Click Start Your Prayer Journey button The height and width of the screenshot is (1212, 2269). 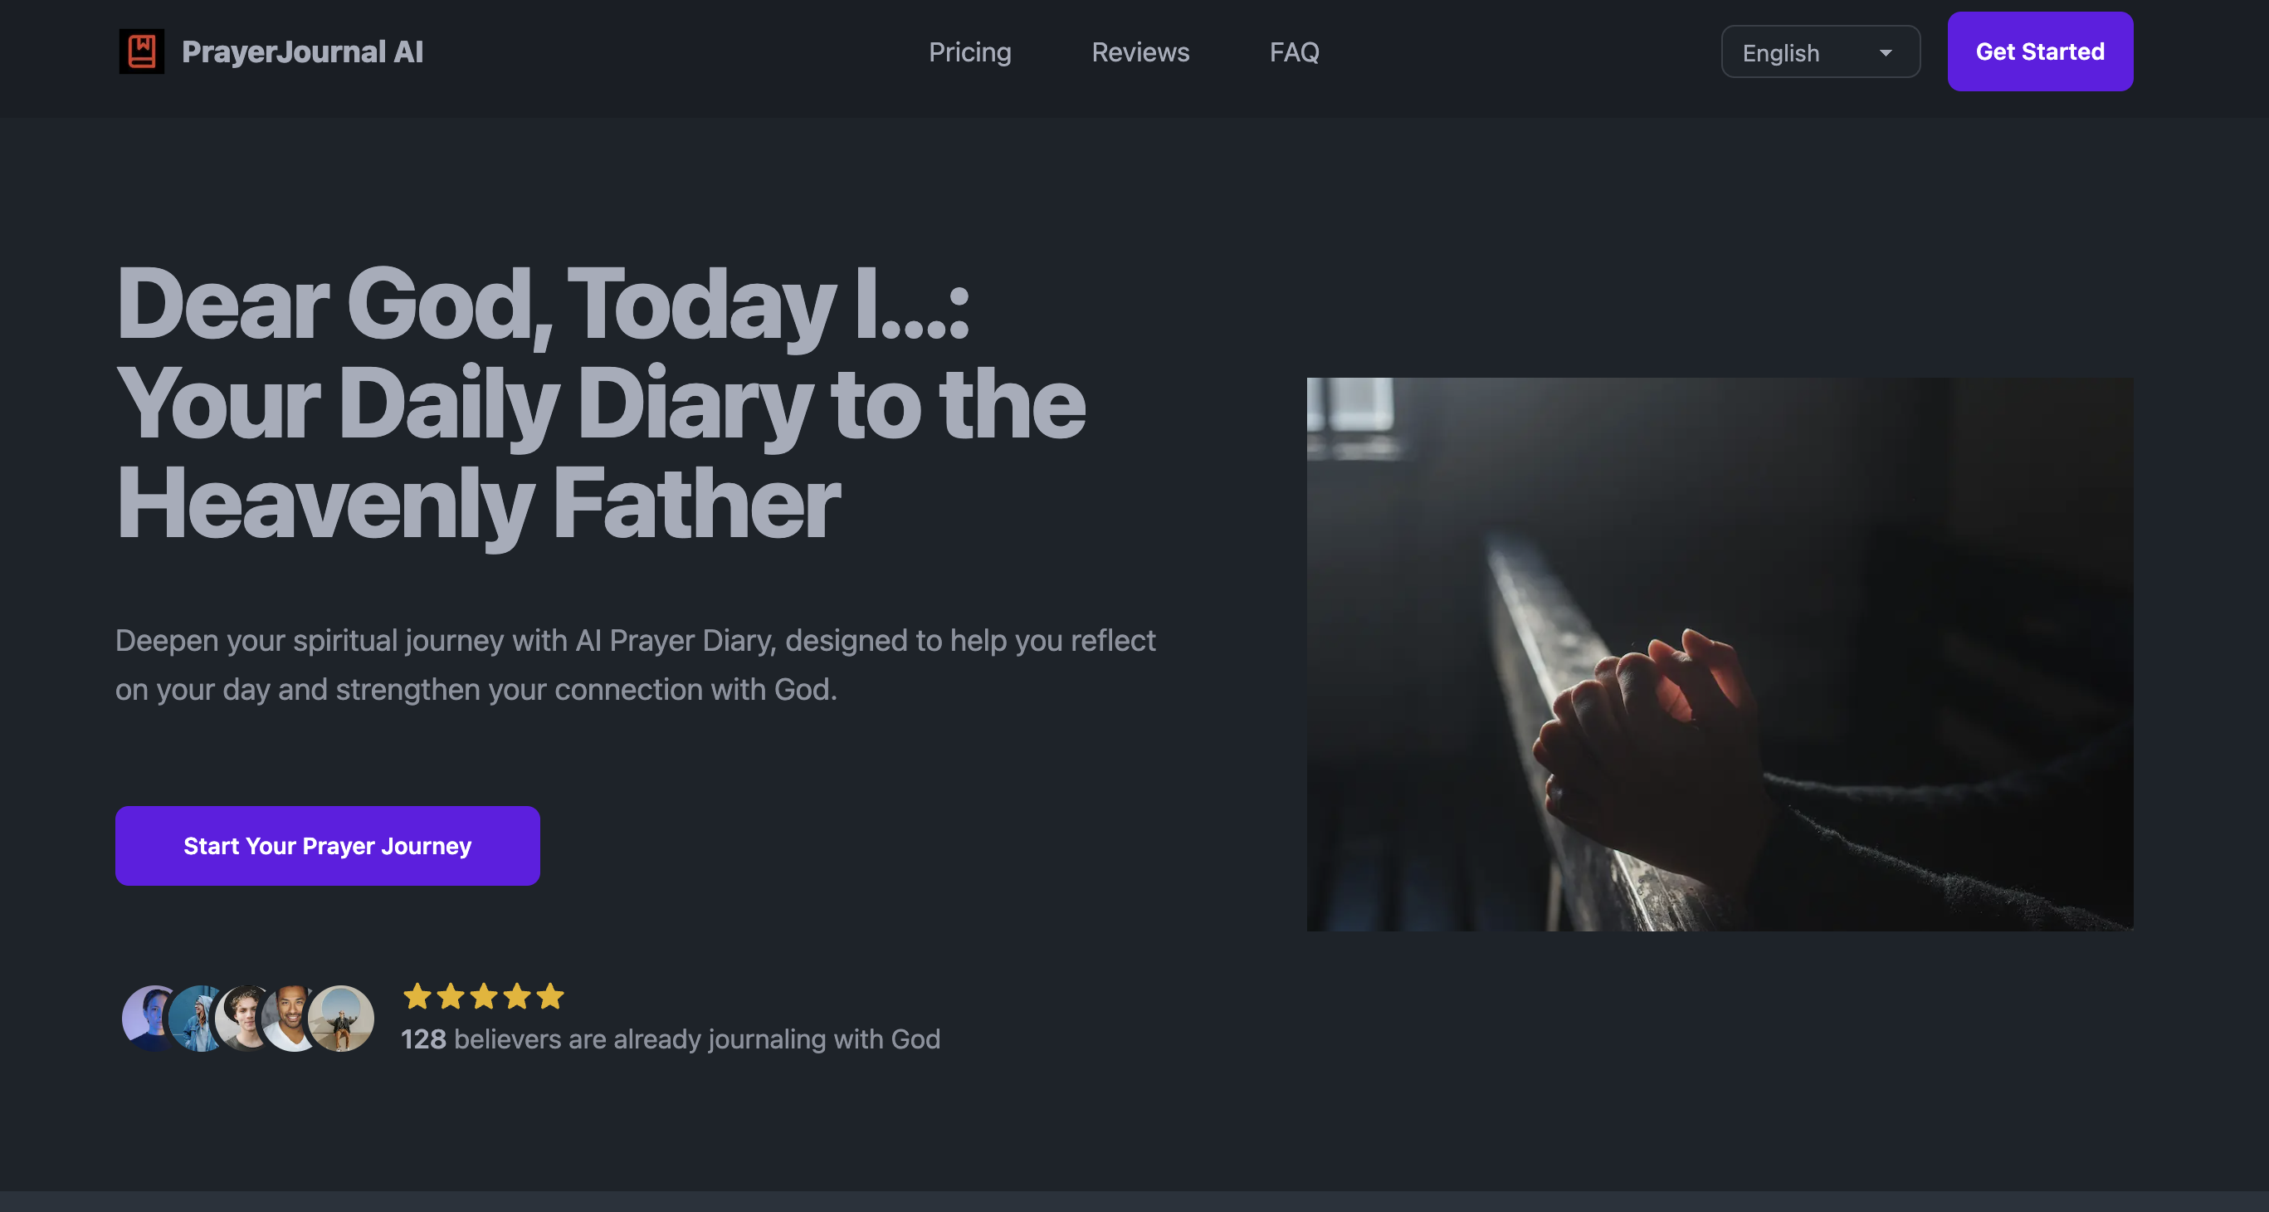pos(328,846)
